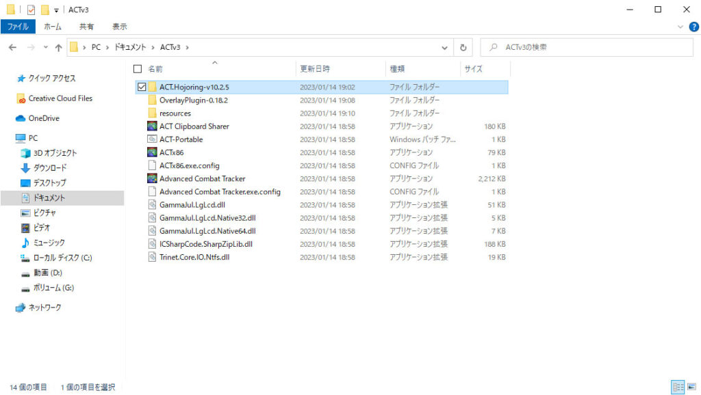701x395 pixels.
Task: Select the ACT Clipboard Sharer icon
Action: [x=152, y=126]
